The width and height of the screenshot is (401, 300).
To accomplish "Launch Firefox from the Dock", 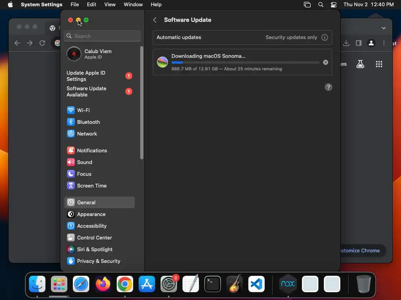I will point(103,284).
